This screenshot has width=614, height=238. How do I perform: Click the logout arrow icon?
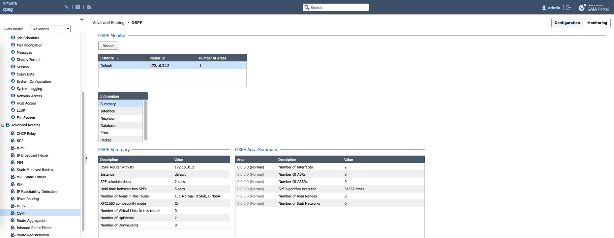569,8
